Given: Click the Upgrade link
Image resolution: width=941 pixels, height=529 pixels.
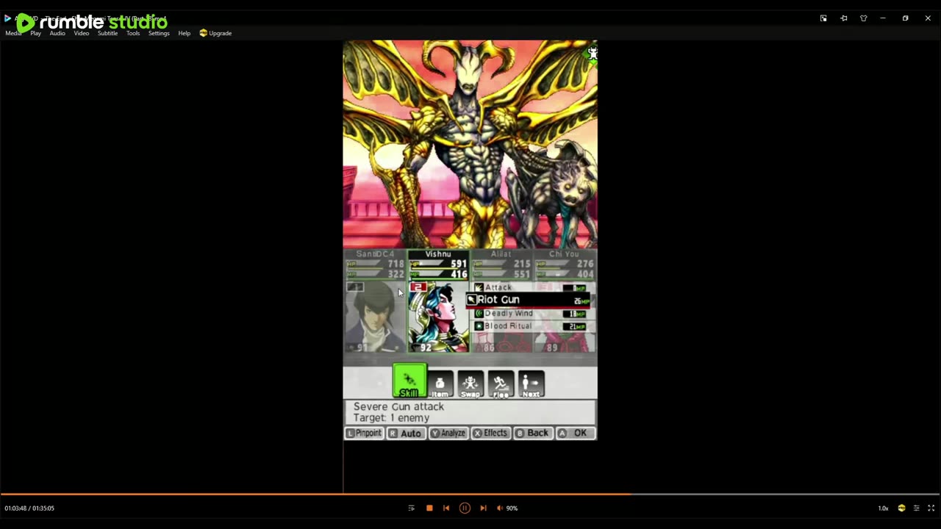Looking at the screenshot, I should (x=215, y=33).
